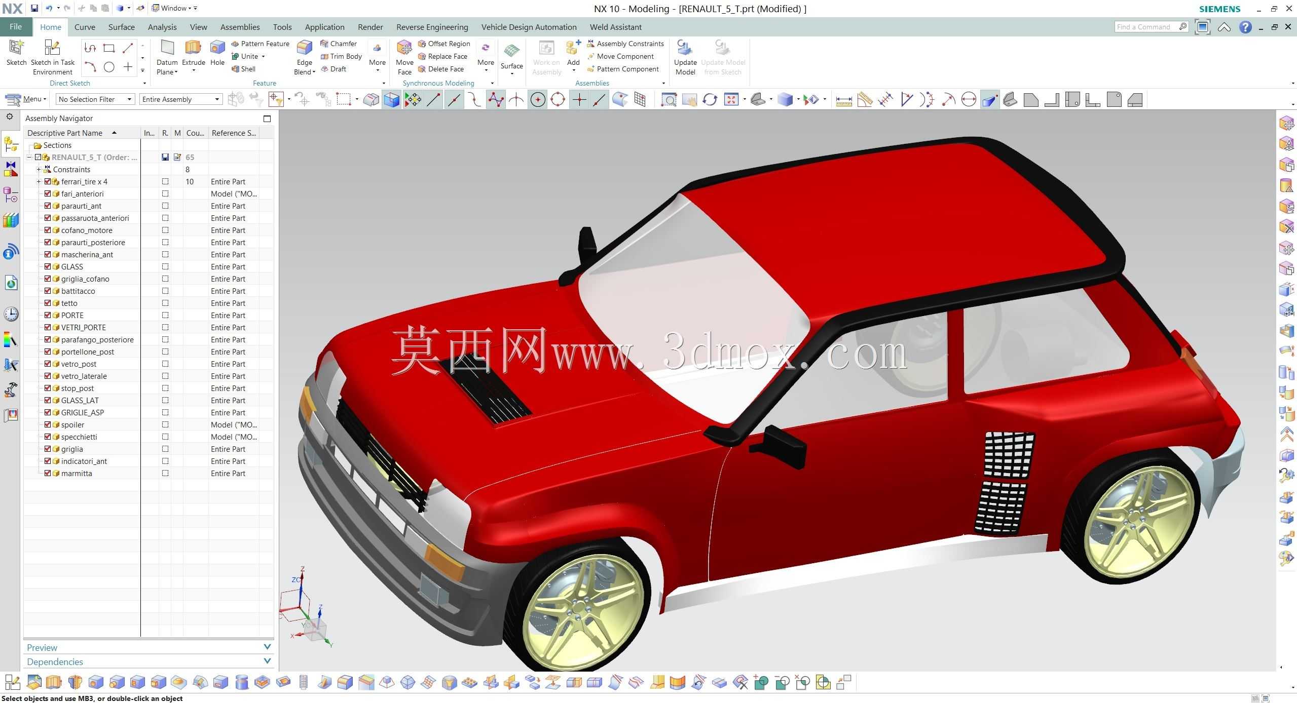Collapse the RENAULT_5_T root node
This screenshot has height=703, width=1297.
(29, 157)
